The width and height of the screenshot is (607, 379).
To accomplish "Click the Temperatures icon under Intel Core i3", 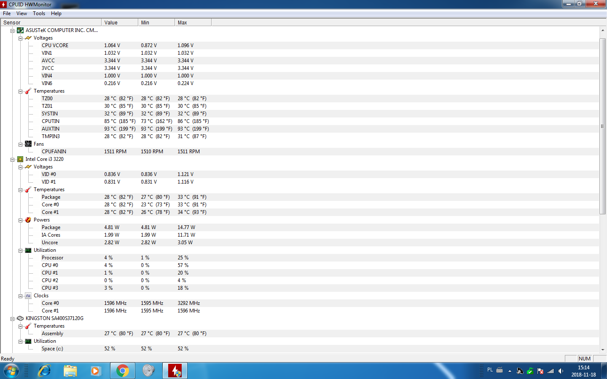I will (x=28, y=189).
